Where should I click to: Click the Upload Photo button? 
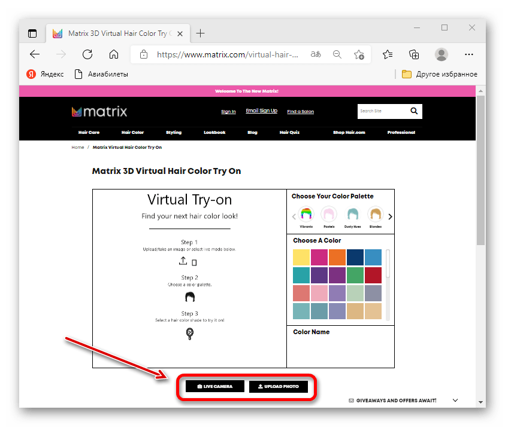point(279,386)
